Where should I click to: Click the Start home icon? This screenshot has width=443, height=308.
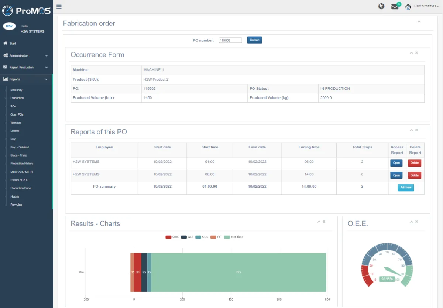6,43
